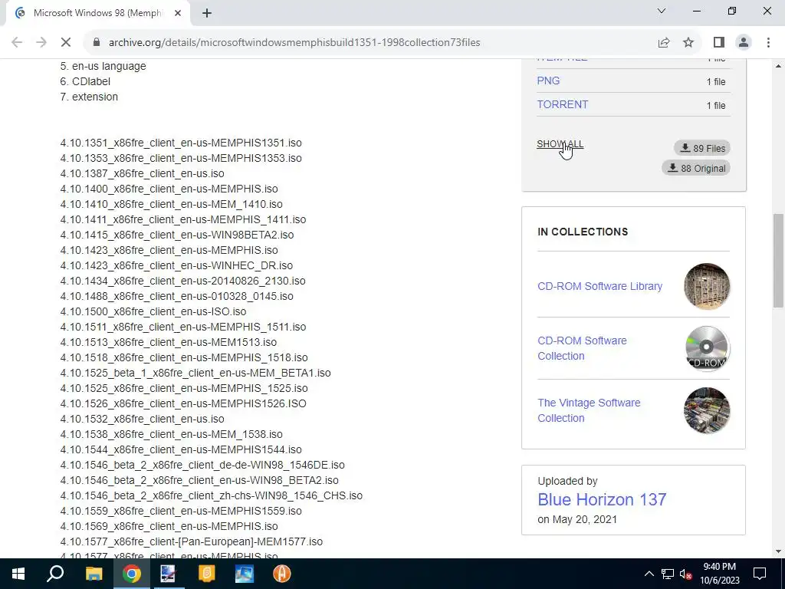Viewport: 785px width, 589px height.
Task: Open the orange circular A taskbar app
Action: click(282, 574)
